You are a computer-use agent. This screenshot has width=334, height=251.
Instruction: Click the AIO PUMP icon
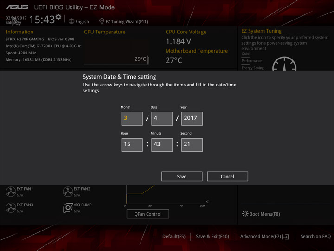pyautogui.click(x=68, y=208)
